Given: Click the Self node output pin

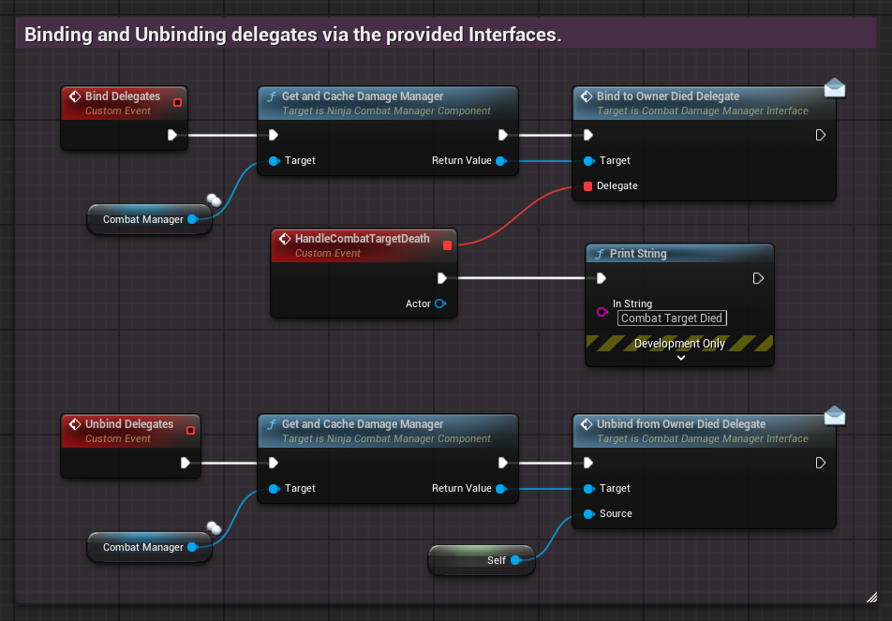Looking at the screenshot, I should point(516,560).
